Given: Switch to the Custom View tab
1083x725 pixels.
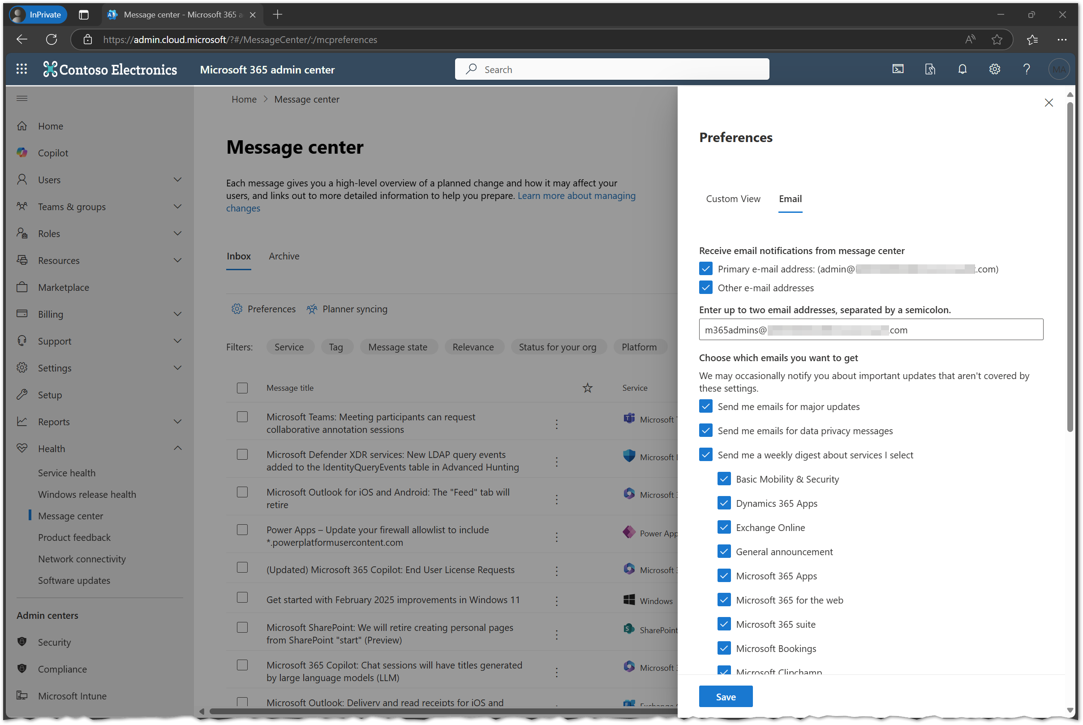Looking at the screenshot, I should (733, 199).
